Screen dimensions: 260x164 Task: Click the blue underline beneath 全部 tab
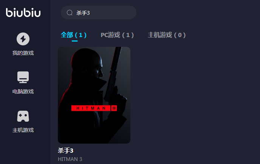(74, 41)
